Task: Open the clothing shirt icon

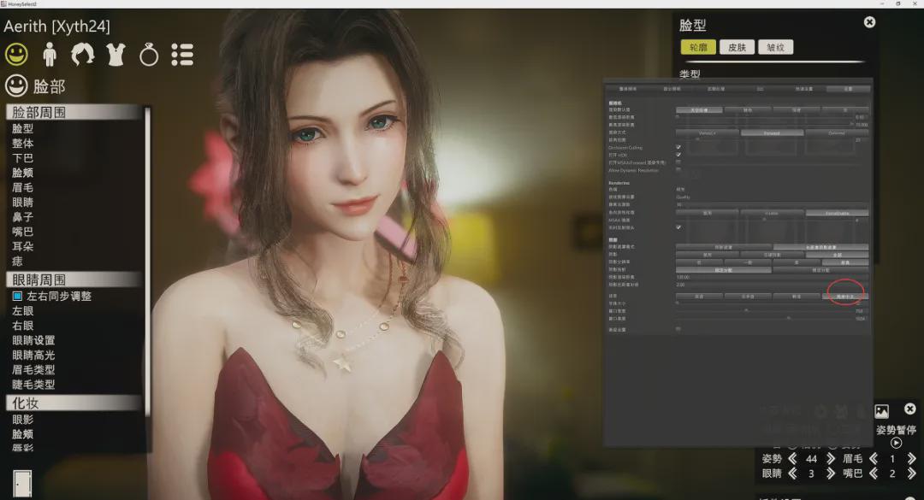Action: 116,55
